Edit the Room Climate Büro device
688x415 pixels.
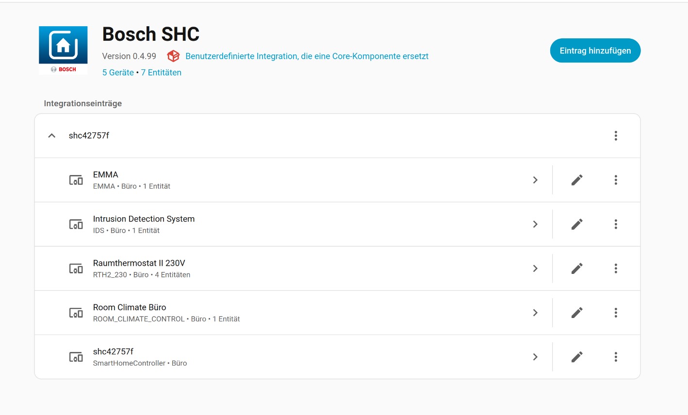coord(577,313)
